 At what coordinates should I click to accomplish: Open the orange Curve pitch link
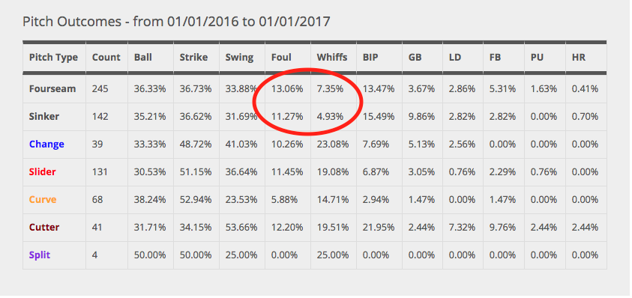(x=42, y=200)
